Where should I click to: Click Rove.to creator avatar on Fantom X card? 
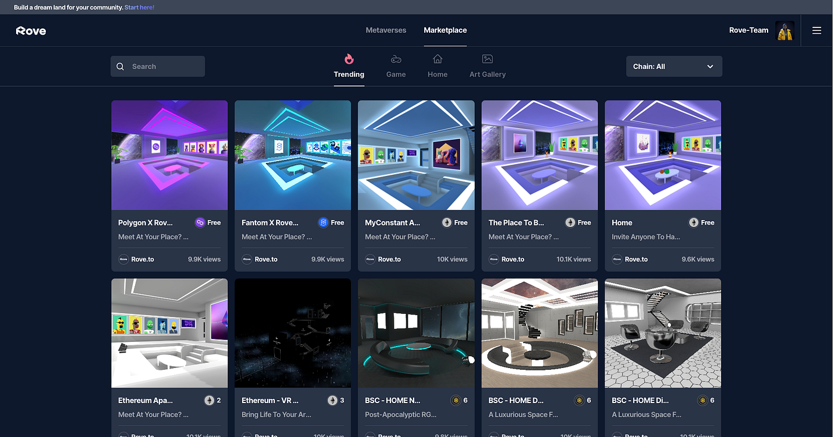(246, 259)
